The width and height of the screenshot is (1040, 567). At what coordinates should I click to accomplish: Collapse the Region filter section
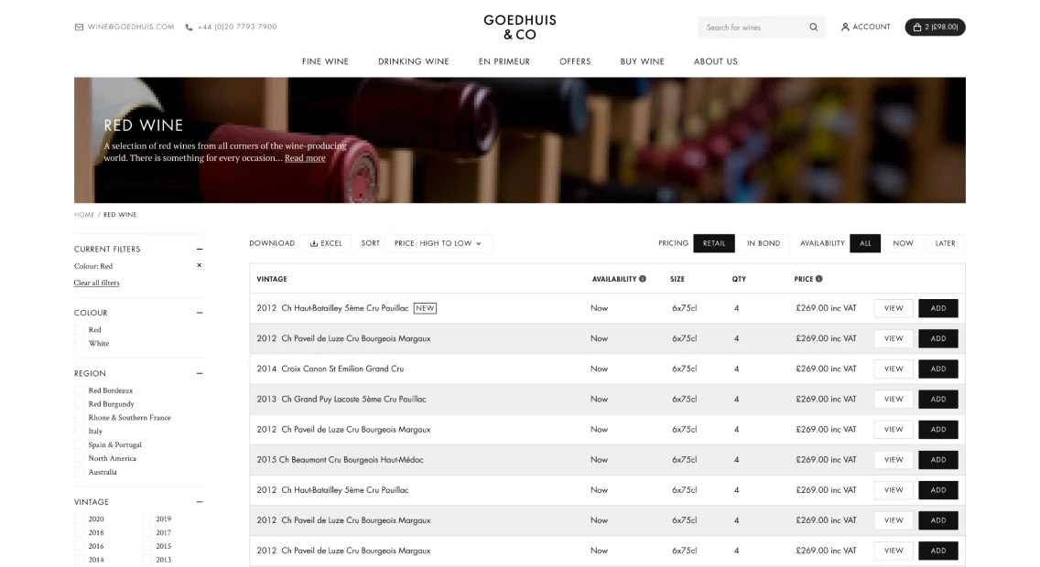[x=200, y=374]
